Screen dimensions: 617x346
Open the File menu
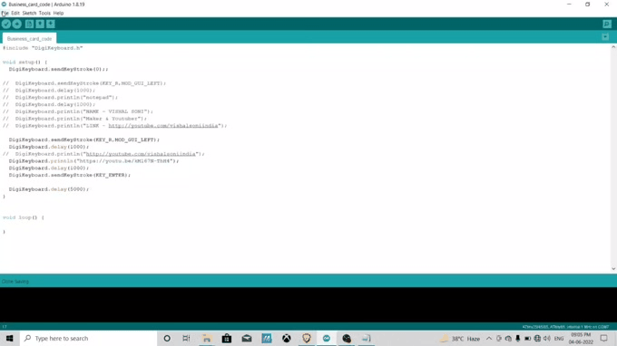point(5,13)
